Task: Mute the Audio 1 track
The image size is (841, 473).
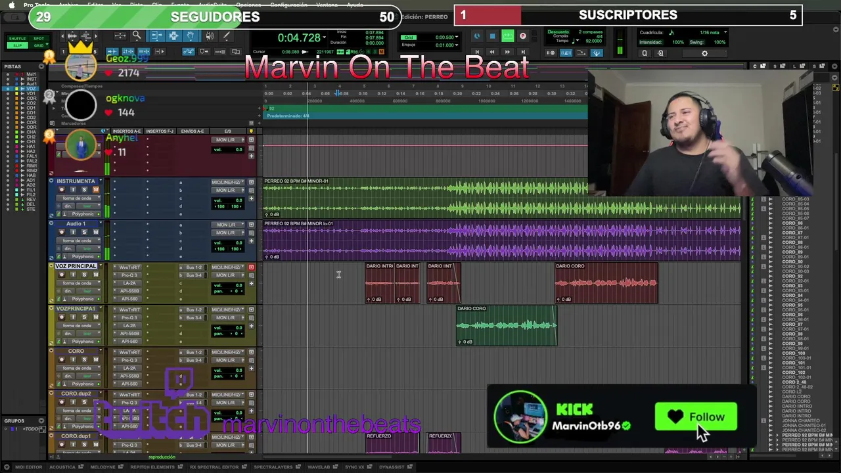Action: [x=95, y=232]
